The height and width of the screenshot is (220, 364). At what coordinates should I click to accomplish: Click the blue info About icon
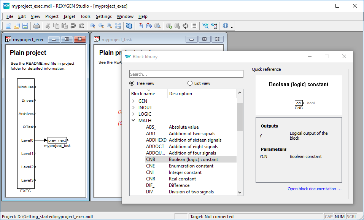coord(226,26)
